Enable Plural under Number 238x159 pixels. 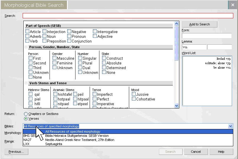80,63
